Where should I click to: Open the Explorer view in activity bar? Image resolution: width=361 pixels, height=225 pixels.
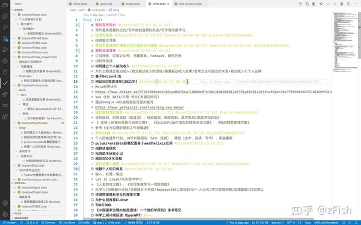coord(5,16)
